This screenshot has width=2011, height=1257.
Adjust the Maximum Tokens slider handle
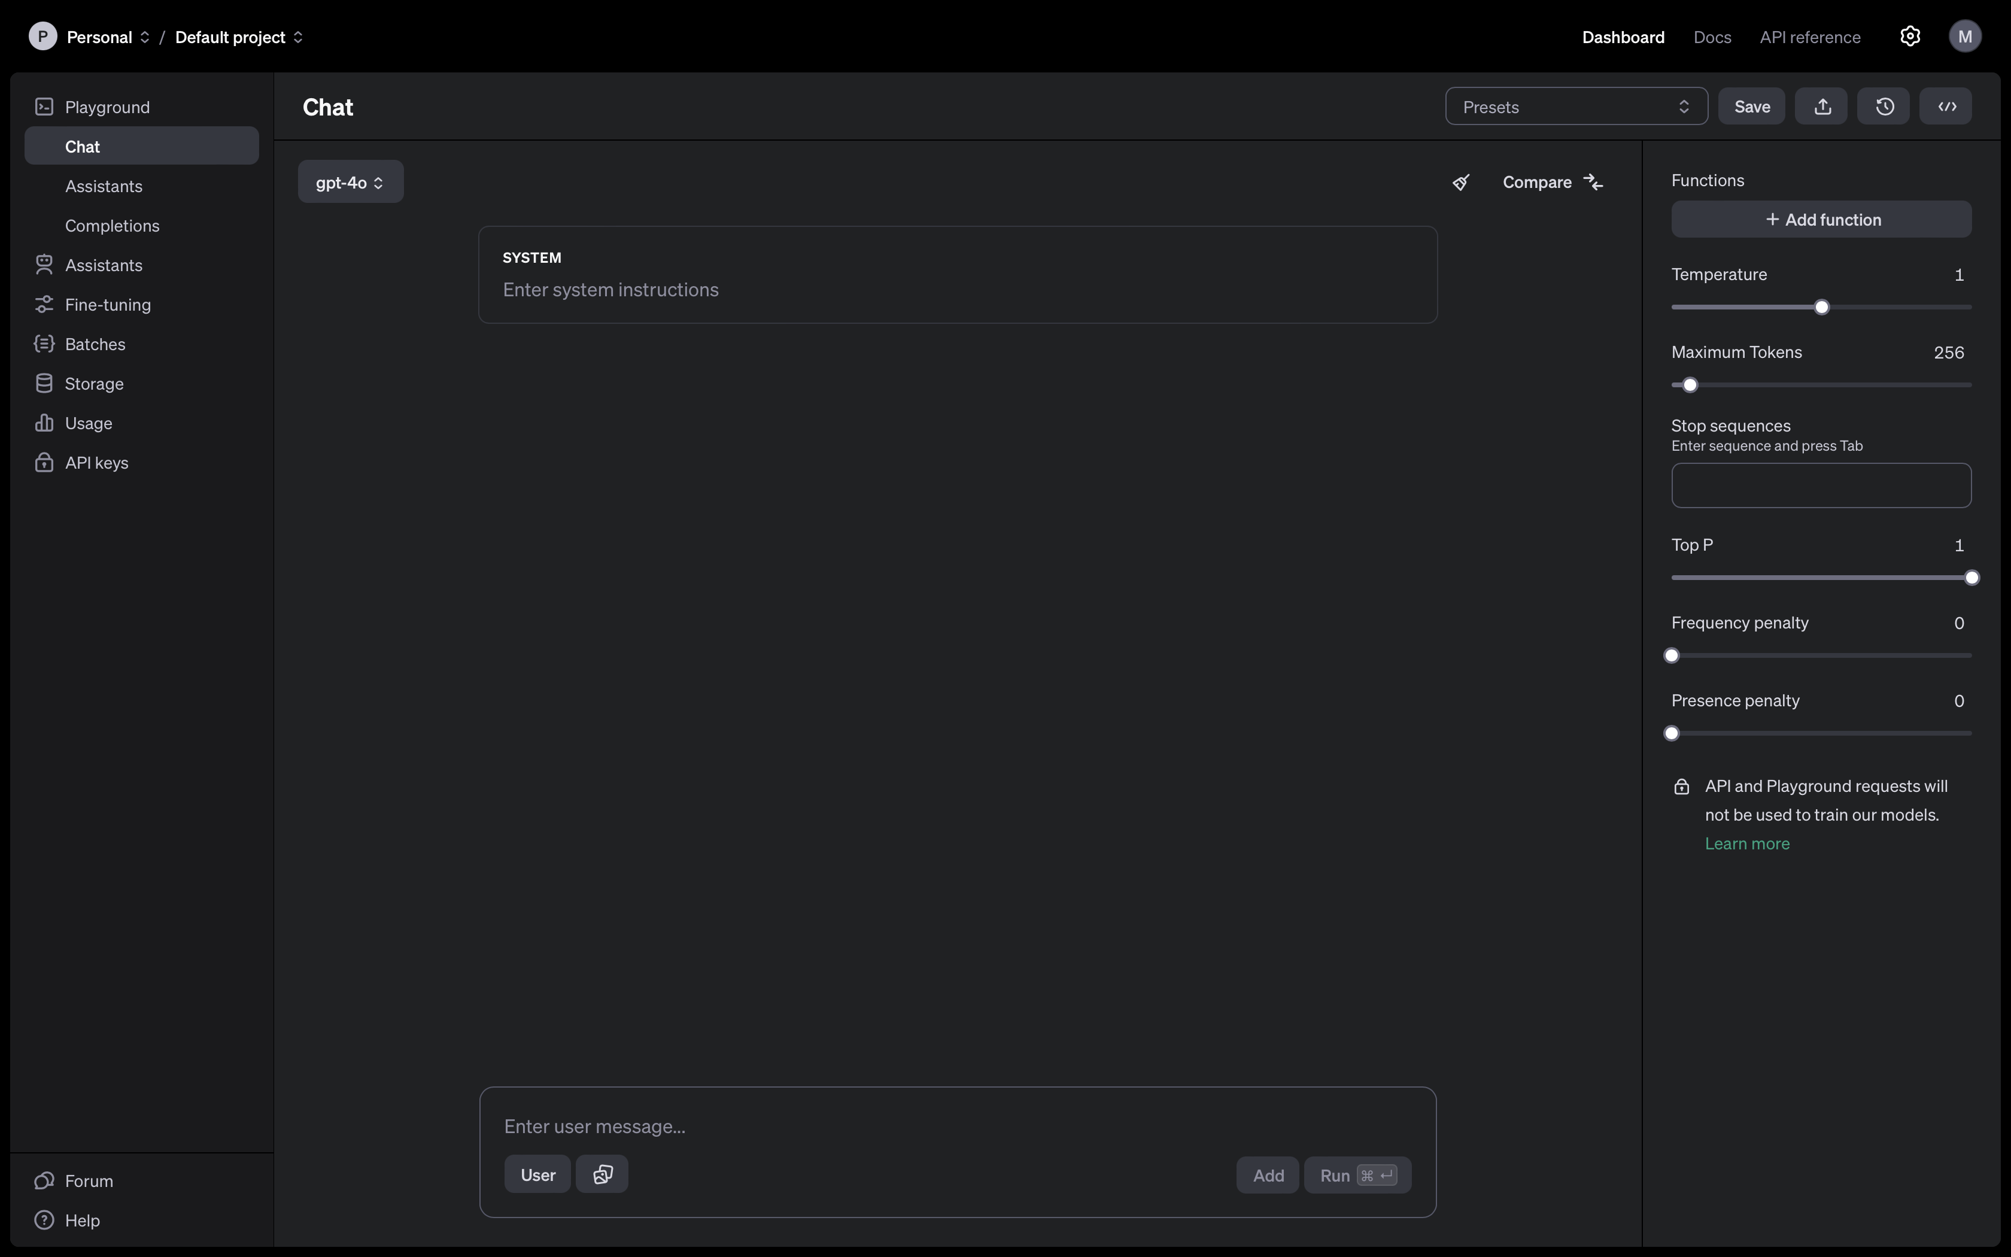click(x=1690, y=385)
